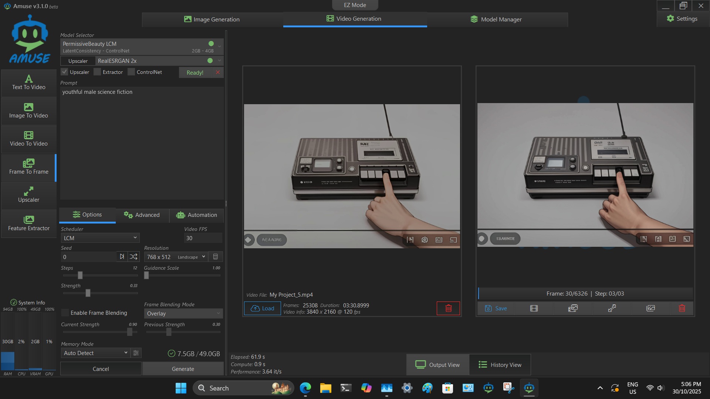Click the Generate button
The height and width of the screenshot is (399, 710).
click(183, 369)
